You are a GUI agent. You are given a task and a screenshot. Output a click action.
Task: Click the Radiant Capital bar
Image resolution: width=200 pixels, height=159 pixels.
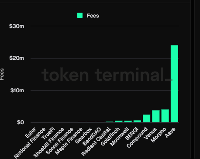[x=110, y=122]
